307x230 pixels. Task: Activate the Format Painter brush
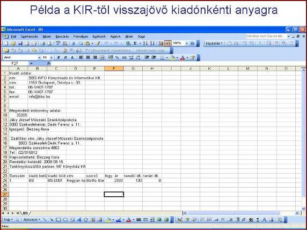point(98,43)
